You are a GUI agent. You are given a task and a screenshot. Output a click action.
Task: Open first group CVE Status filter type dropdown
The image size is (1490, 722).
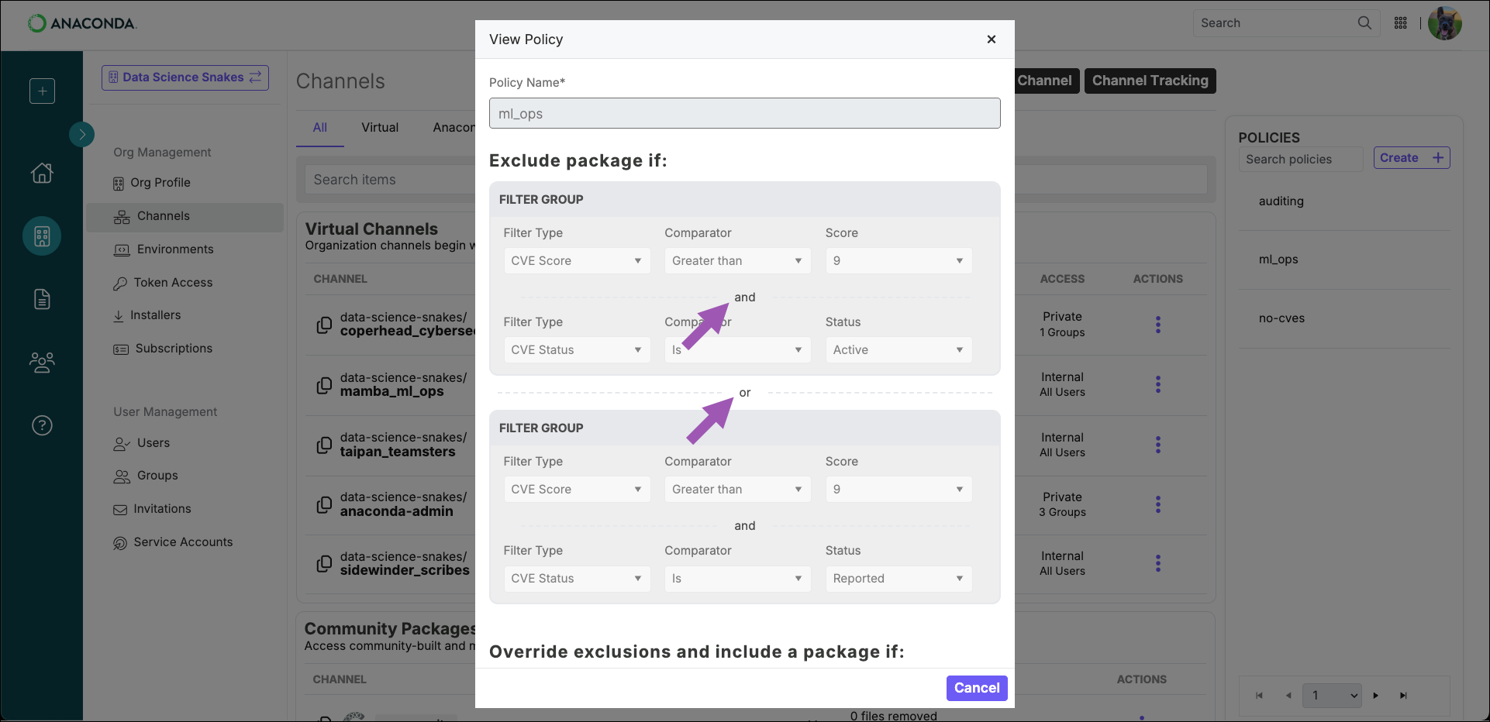pyautogui.click(x=577, y=350)
